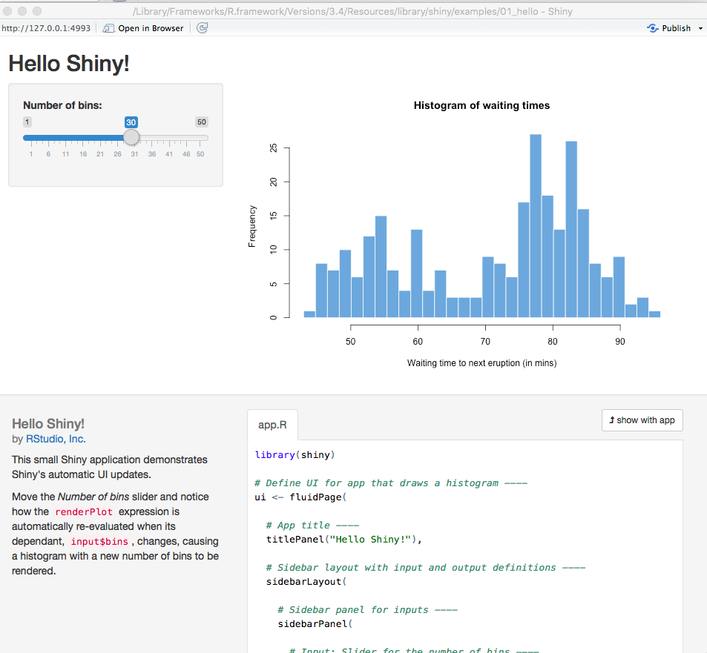Image resolution: width=707 pixels, height=653 pixels.
Task: Select the app.R code tab
Action: (x=272, y=425)
